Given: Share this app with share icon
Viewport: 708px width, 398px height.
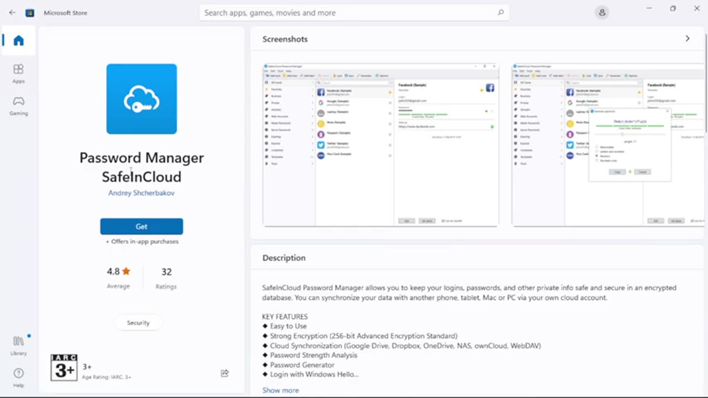Looking at the screenshot, I should coord(225,373).
